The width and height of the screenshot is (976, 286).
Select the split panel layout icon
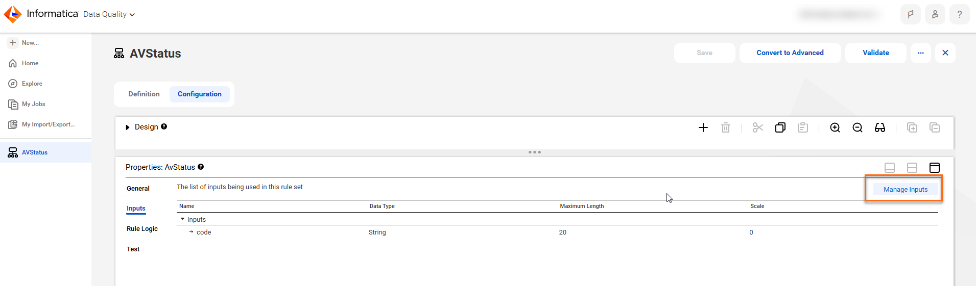point(912,168)
